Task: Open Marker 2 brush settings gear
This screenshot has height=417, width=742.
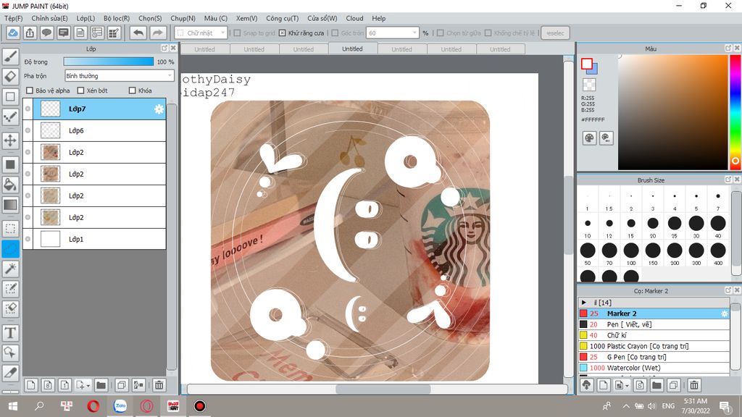Action: coord(724,313)
